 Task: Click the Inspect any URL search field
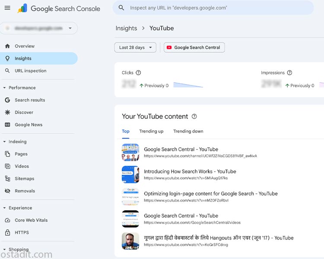pyautogui.click(x=213, y=8)
